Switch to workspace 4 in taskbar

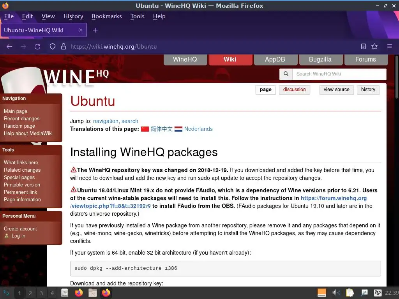52,293
